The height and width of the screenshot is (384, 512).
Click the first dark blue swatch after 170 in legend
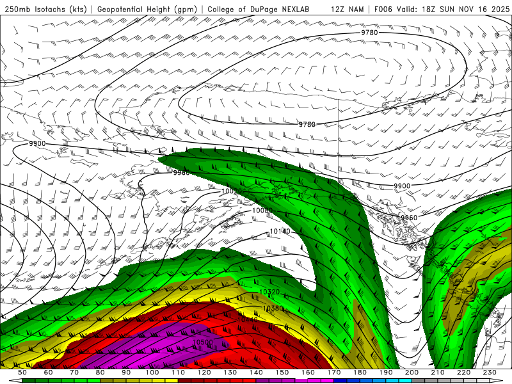point(340,381)
